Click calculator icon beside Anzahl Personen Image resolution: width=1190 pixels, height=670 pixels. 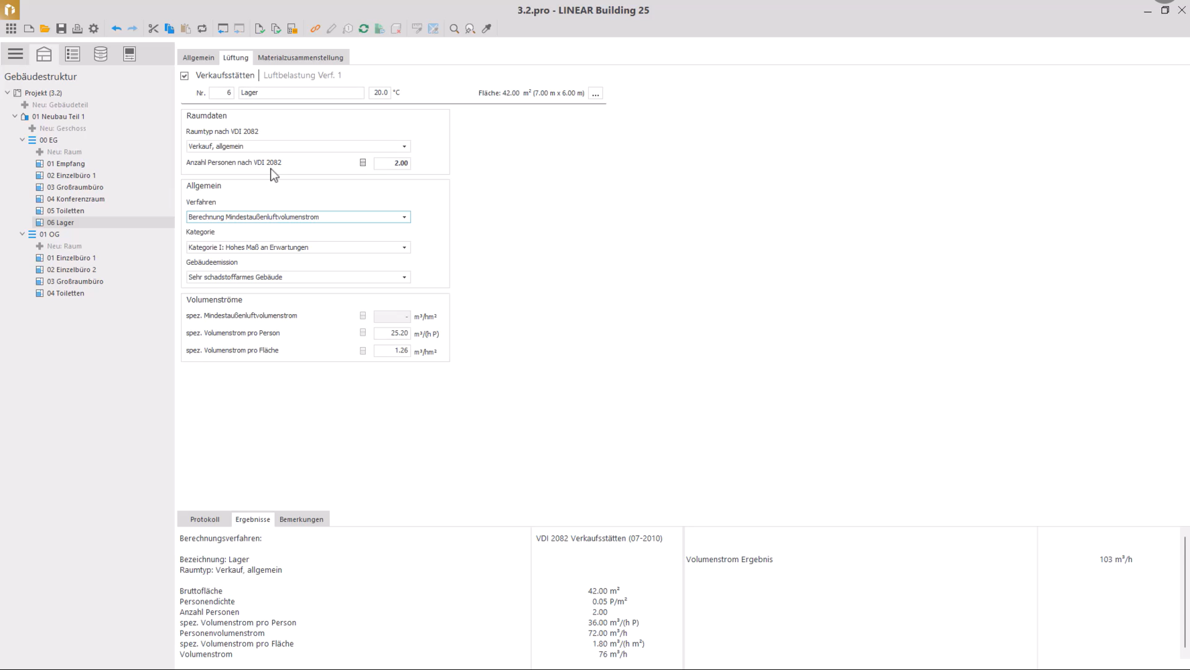pyautogui.click(x=363, y=163)
